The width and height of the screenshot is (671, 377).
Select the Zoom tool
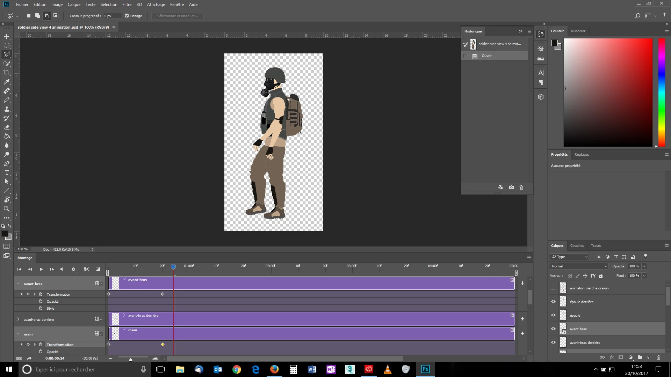tap(7, 209)
